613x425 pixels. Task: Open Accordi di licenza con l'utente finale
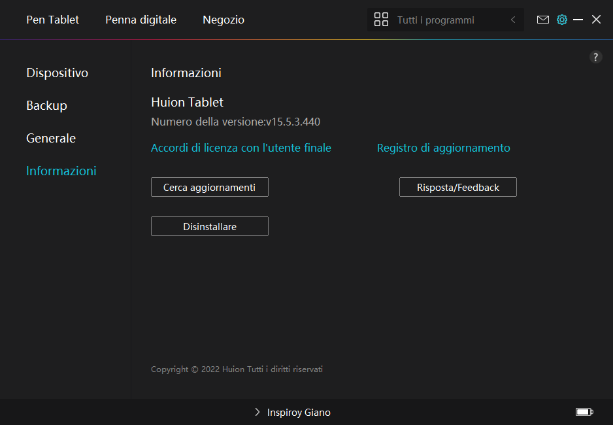pyautogui.click(x=240, y=148)
